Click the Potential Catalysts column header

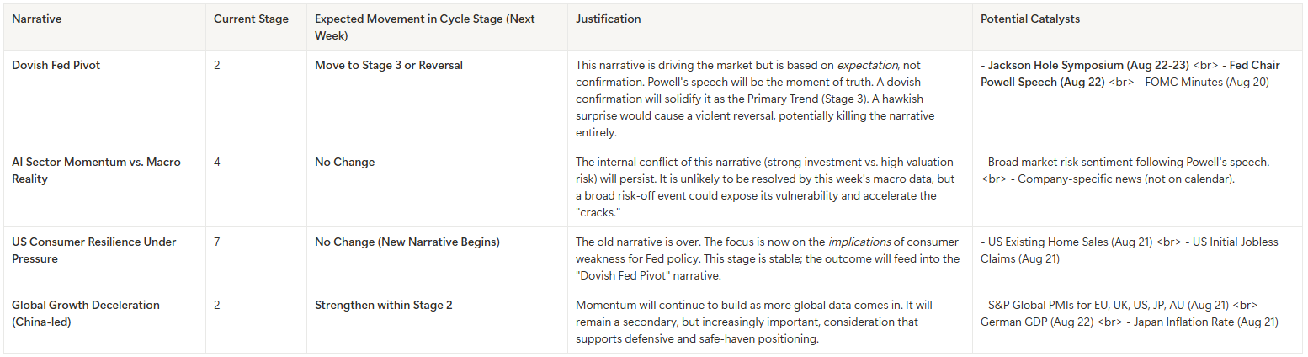[1031, 19]
